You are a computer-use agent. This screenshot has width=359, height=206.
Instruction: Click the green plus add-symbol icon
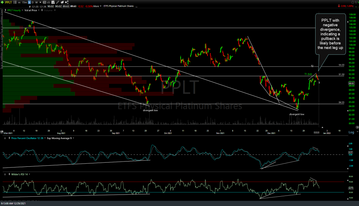pos(2,2)
